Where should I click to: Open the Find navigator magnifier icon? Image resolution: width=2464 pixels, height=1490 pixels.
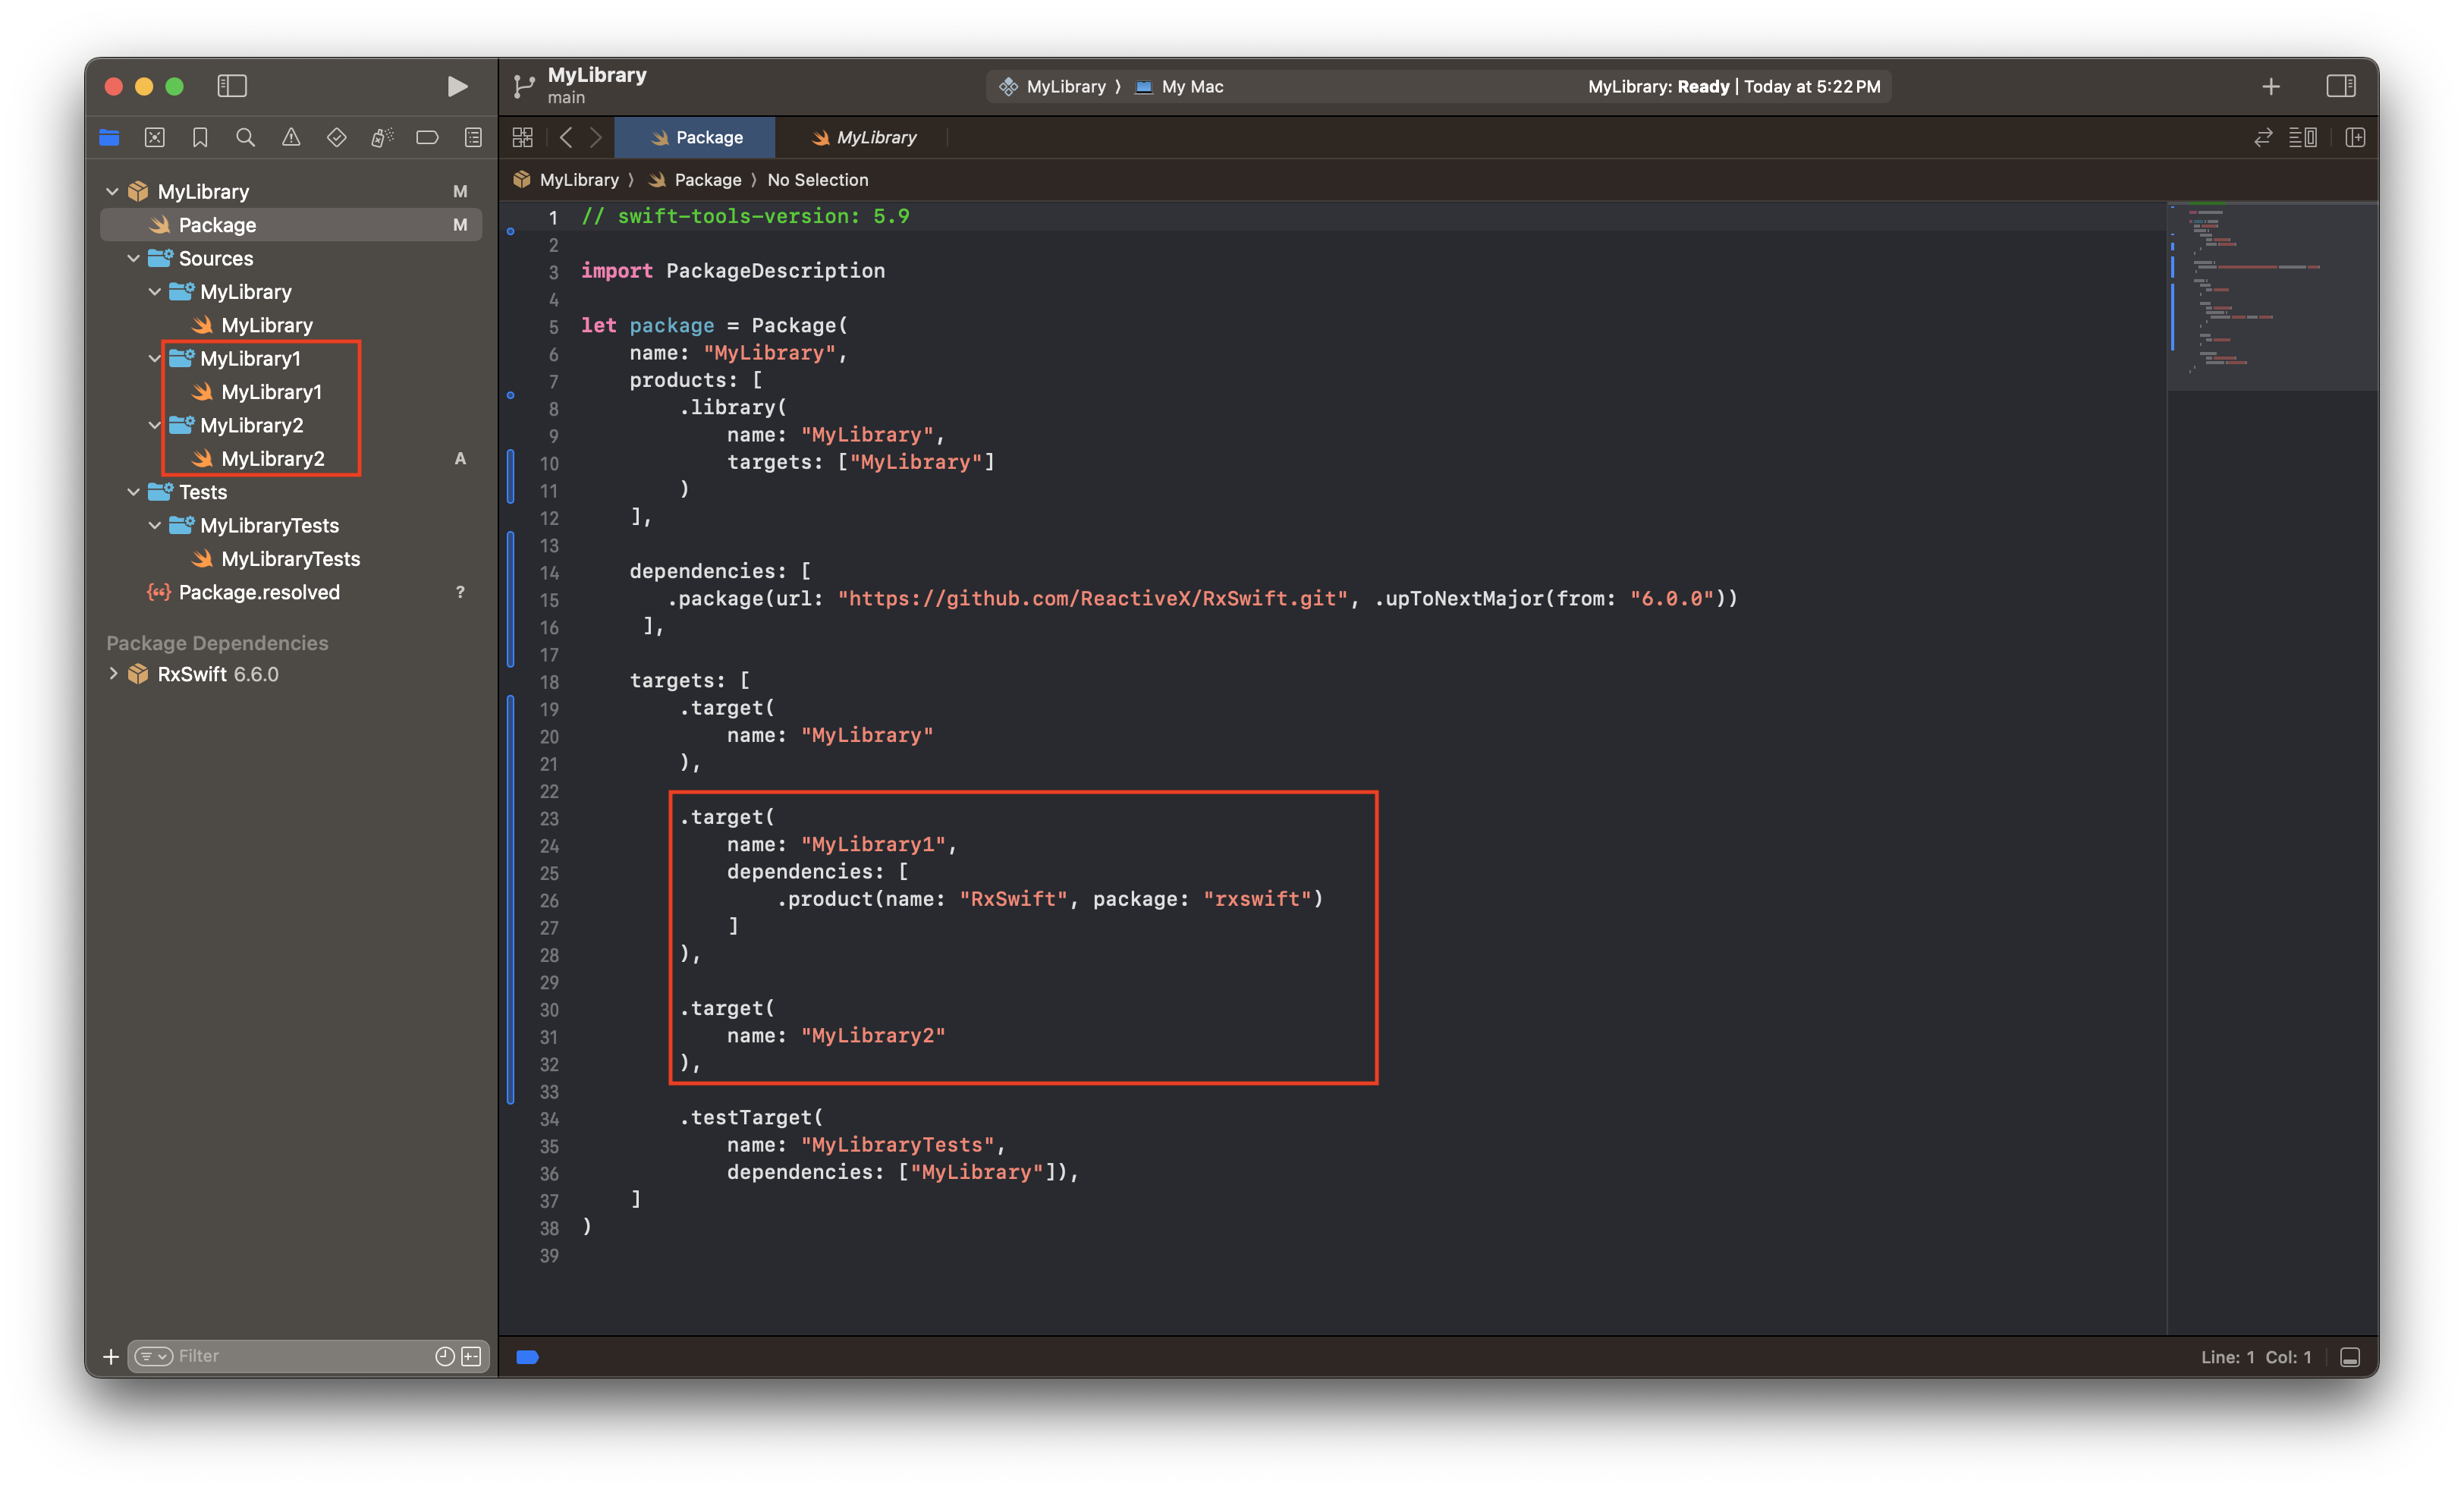pyautogui.click(x=245, y=137)
